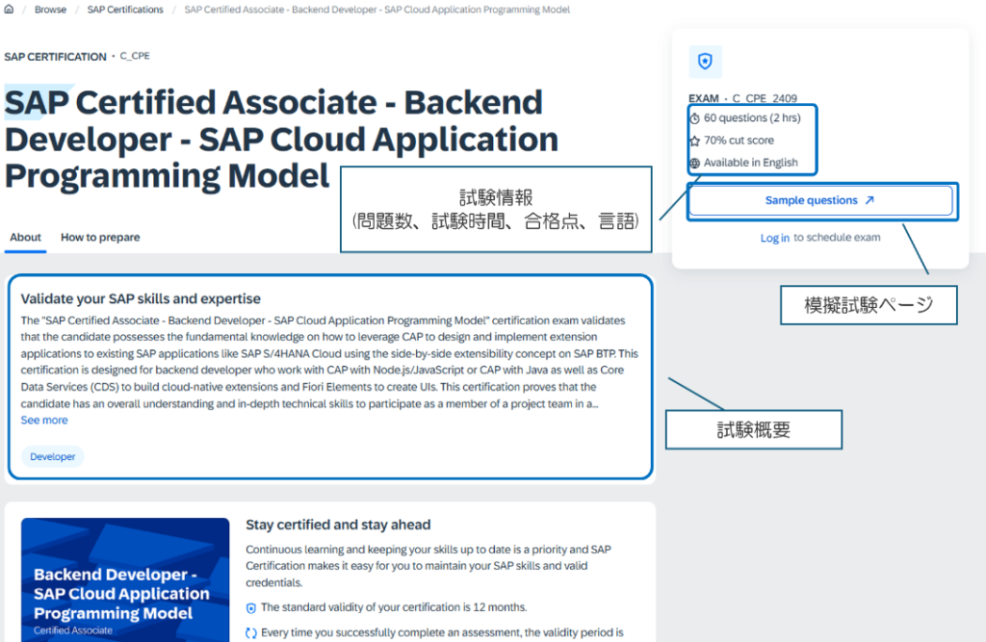
Task: Click the 'SAP CERTIFICATION' label above title
Action: [x=55, y=57]
